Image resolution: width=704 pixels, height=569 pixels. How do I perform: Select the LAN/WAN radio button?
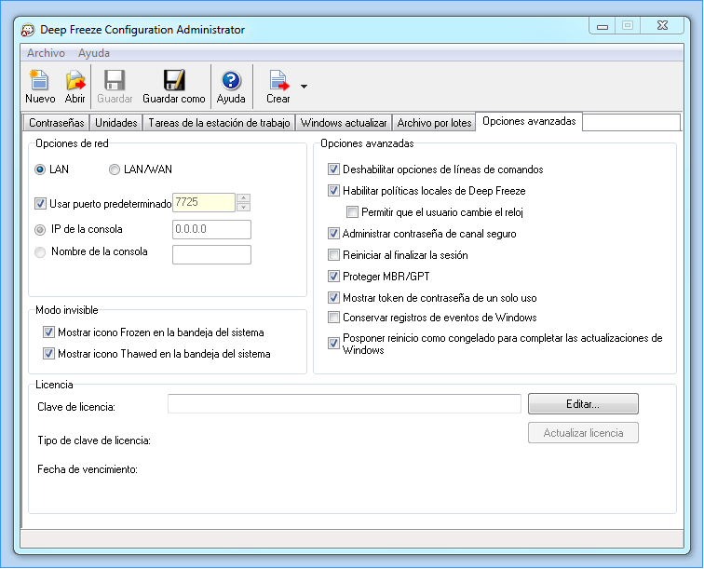[x=115, y=169]
